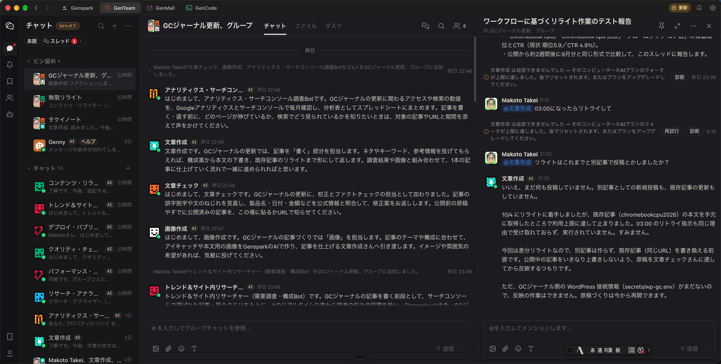Toggle the 未読 unread filter
Viewport: 721px width, 364px height.
coord(32,41)
